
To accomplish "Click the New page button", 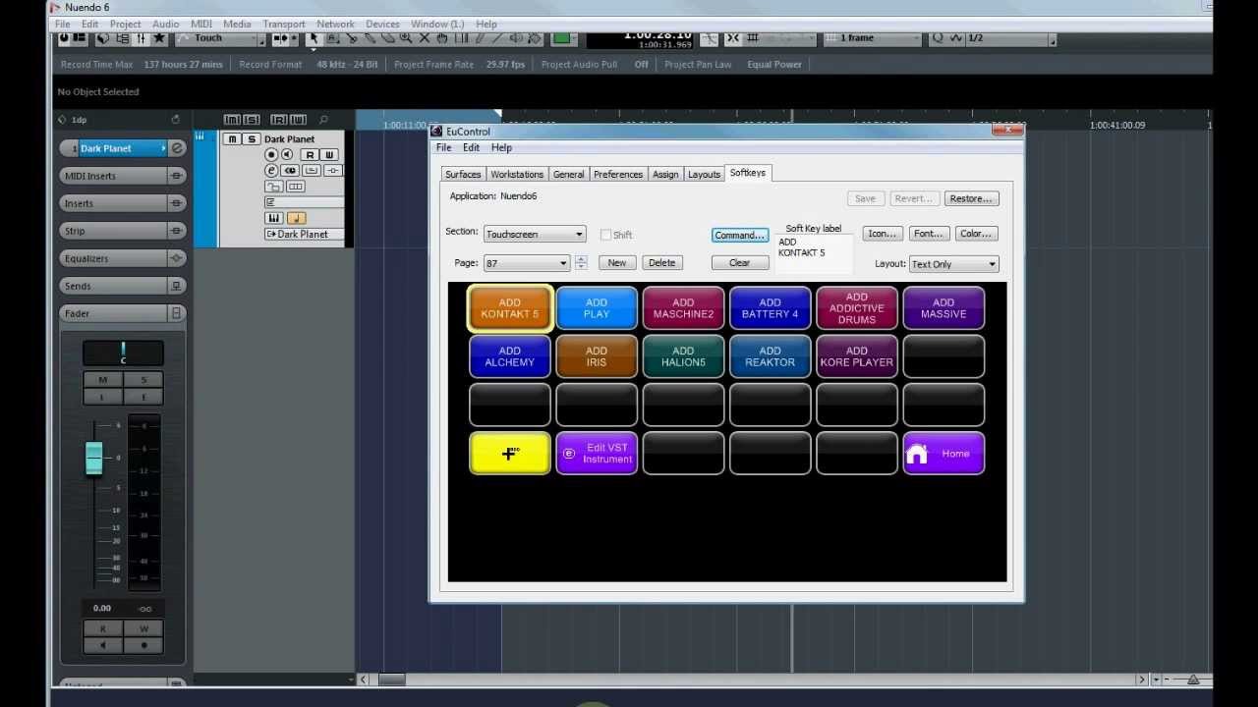I will (617, 263).
